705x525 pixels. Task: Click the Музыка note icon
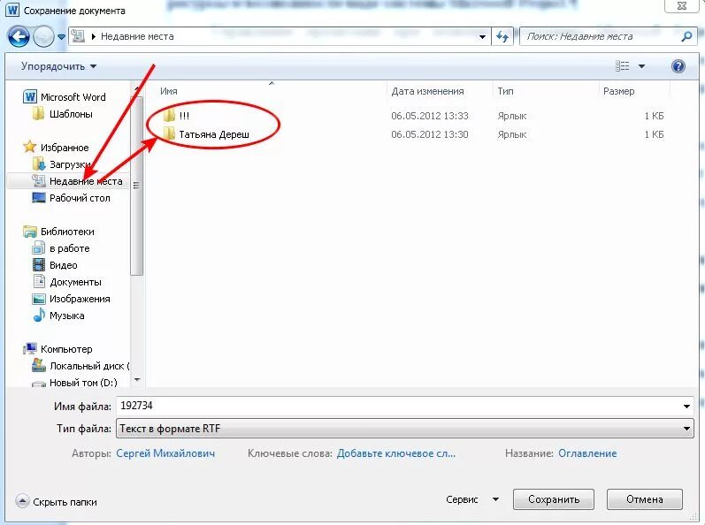[x=39, y=316]
